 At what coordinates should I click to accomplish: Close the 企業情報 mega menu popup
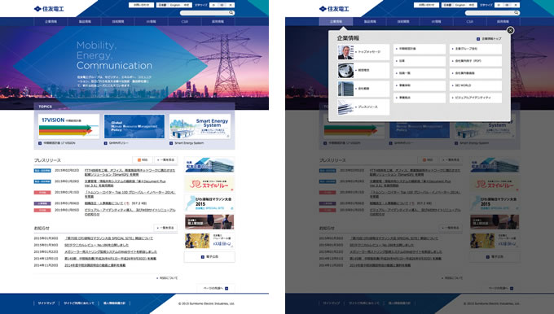coord(510,30)
